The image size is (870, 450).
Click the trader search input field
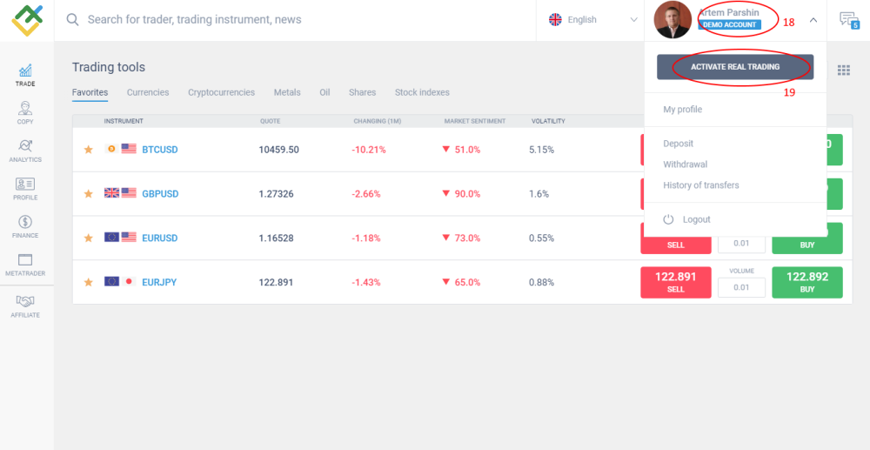point(296,20)
